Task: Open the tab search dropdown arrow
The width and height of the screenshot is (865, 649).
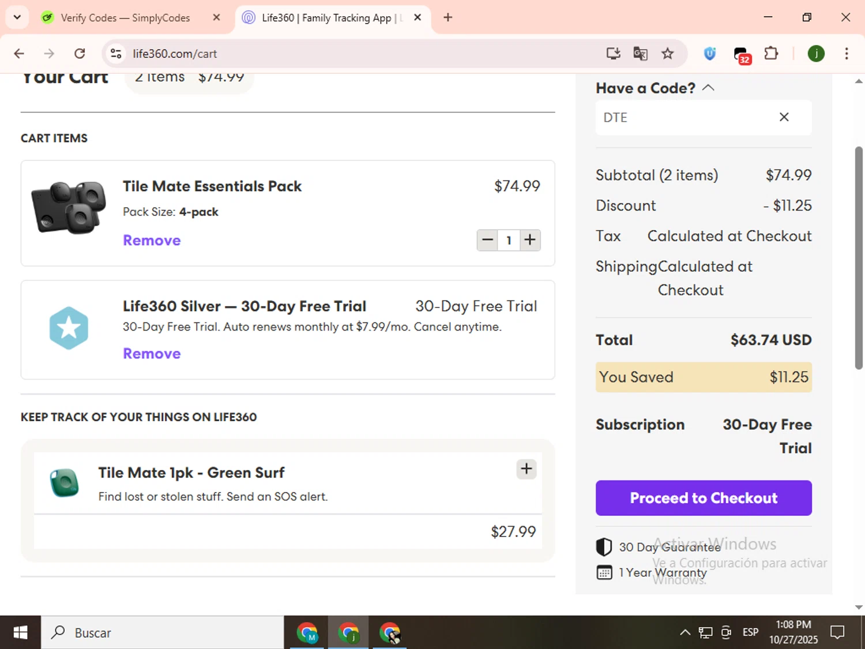Action: point(17,17)
